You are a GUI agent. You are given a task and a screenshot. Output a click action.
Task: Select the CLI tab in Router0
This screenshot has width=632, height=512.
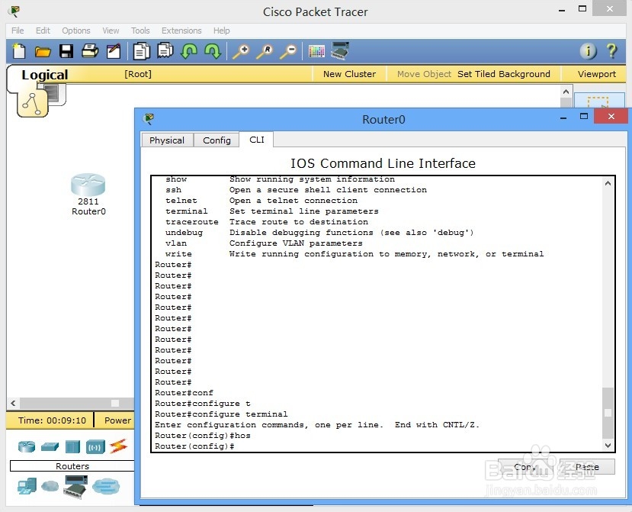coord(257,140)
